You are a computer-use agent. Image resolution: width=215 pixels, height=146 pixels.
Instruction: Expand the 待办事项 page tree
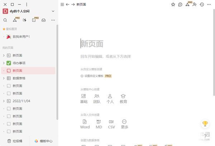pos(4,63)
